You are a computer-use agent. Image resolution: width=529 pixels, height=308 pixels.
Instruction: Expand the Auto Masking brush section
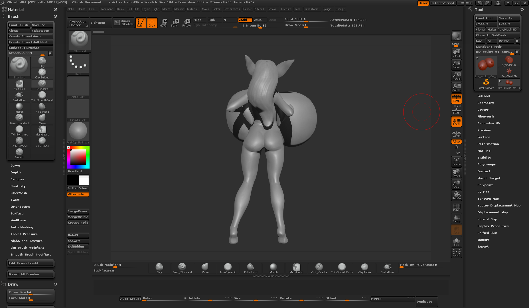coord(22,227)
